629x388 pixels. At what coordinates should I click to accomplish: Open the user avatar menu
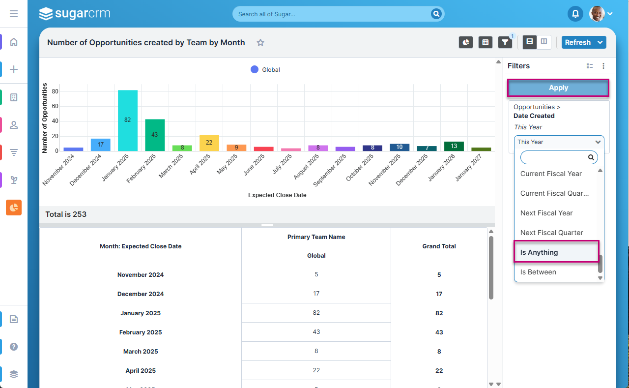601,14
